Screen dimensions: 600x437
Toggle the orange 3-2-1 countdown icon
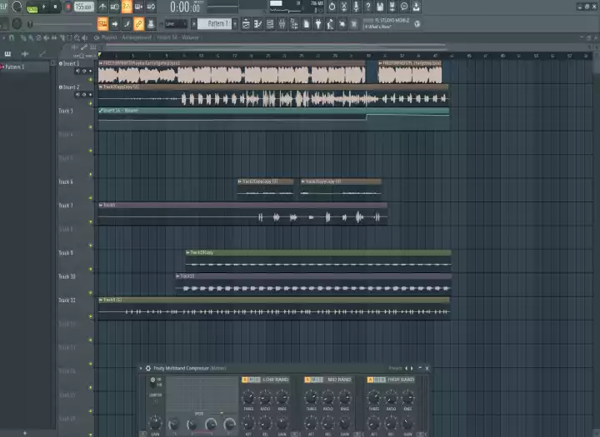tap(127, 7)
